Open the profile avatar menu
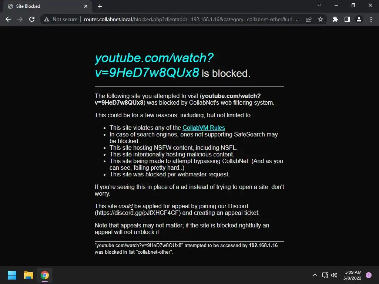Image resolution: width=379 pixels, height=284 pixels. coord(359,19)
